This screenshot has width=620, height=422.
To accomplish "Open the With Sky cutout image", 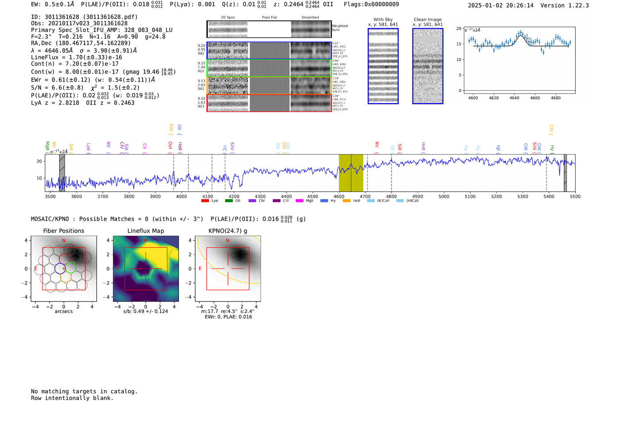I will [383, 66].
